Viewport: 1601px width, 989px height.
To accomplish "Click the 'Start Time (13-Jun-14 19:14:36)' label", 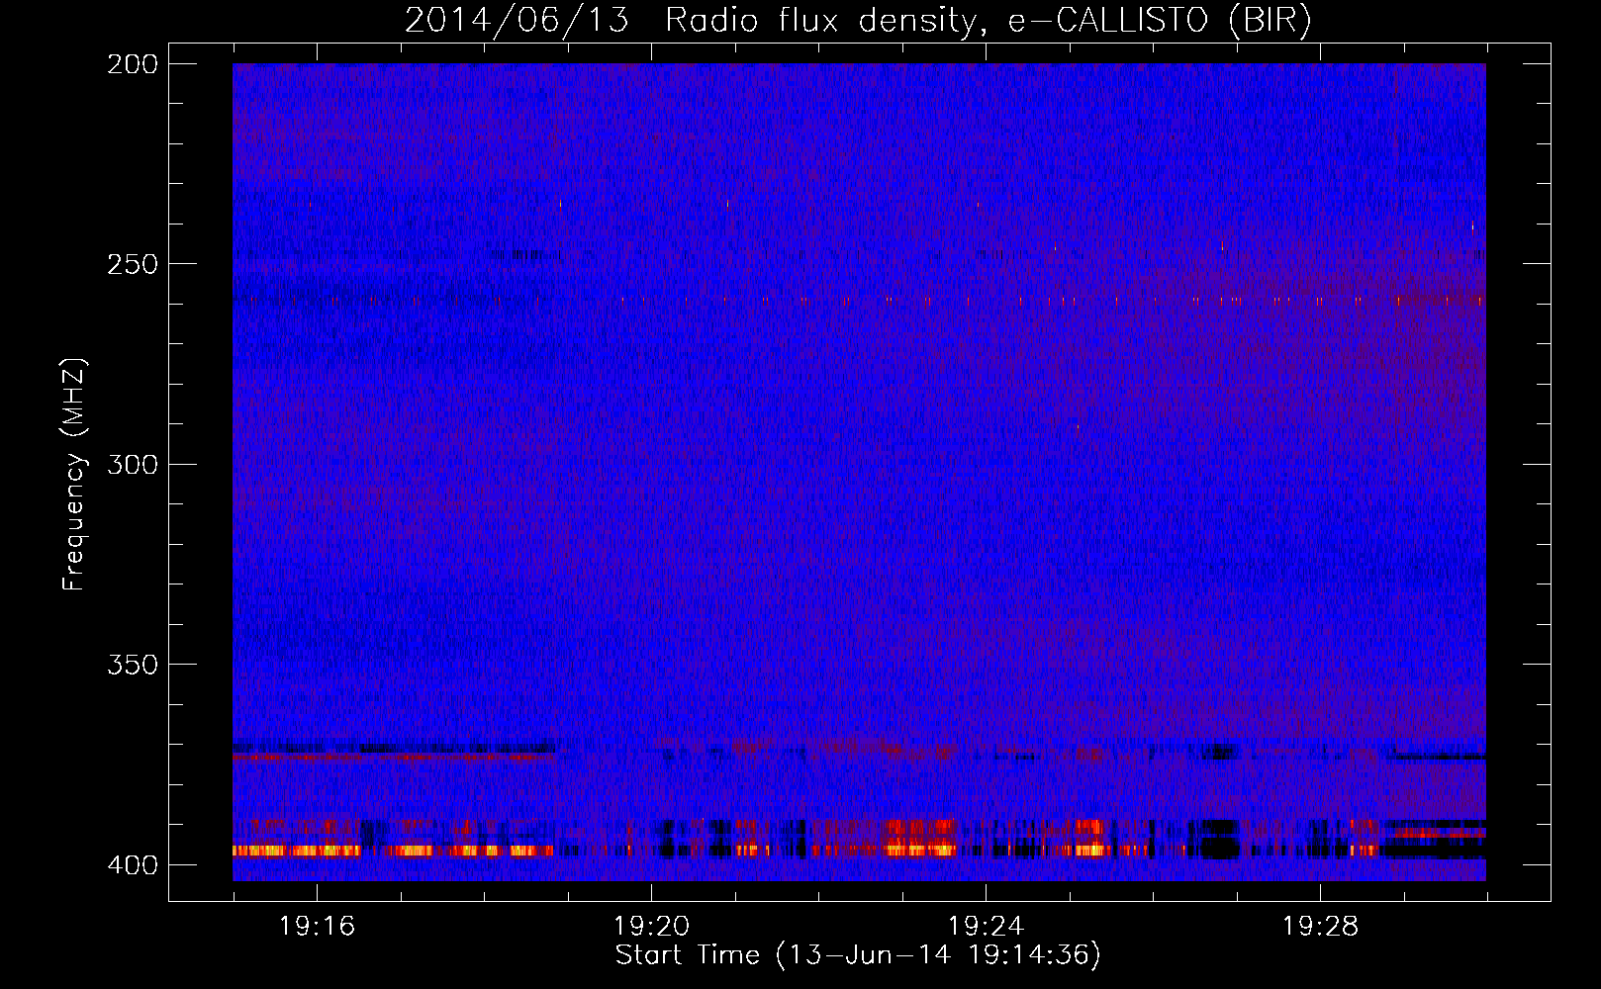I will (858, 955).
